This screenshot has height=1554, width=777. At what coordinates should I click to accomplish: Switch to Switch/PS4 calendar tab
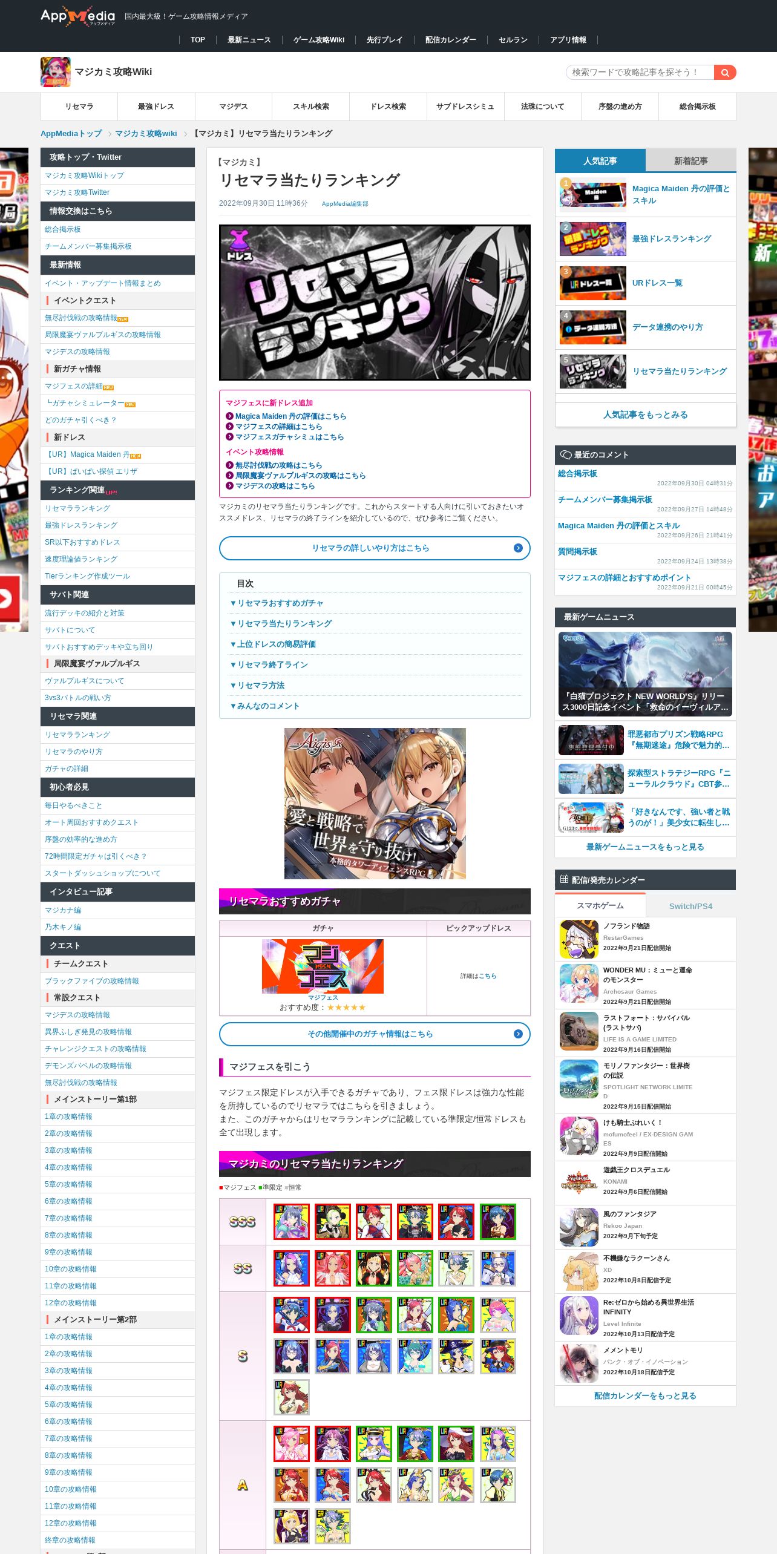690,906
